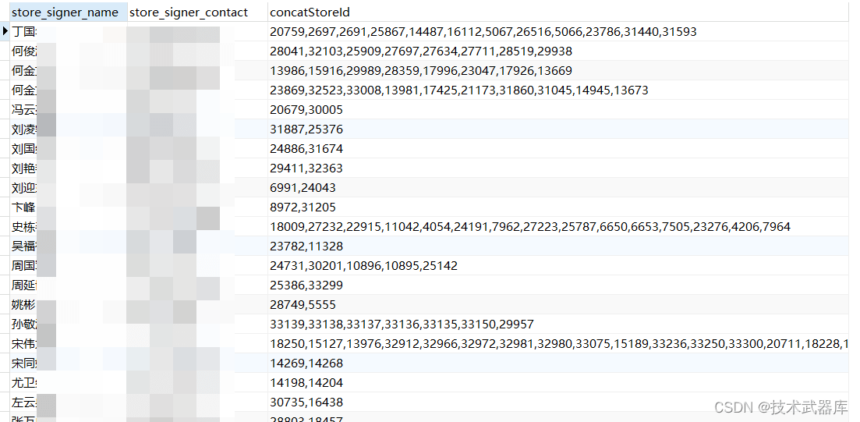Image resolution: width=860 pixels, height=422 pixels.
Task: Select the cell 14269,14268
Action: (x=558, y=363)
